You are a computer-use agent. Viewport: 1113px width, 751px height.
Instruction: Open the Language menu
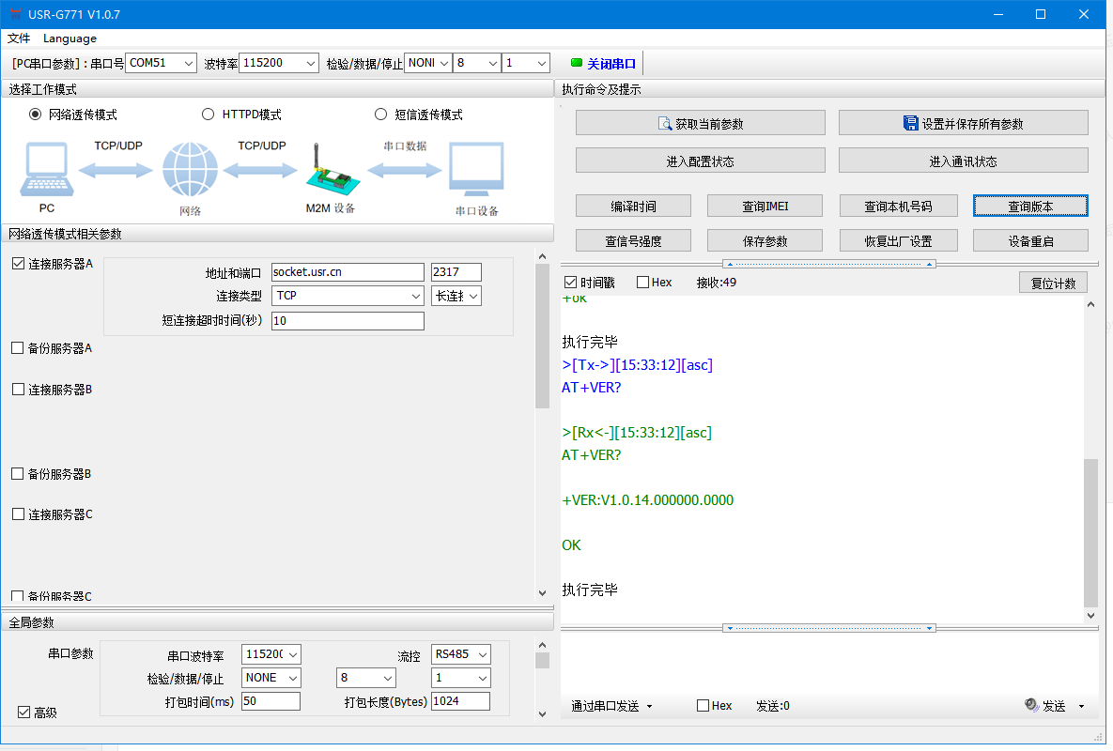(x=70, y=38)
